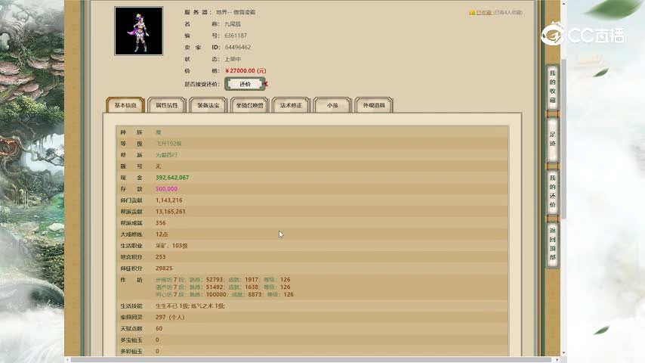Open 我的还价 sidebar button

click(552, 191)
